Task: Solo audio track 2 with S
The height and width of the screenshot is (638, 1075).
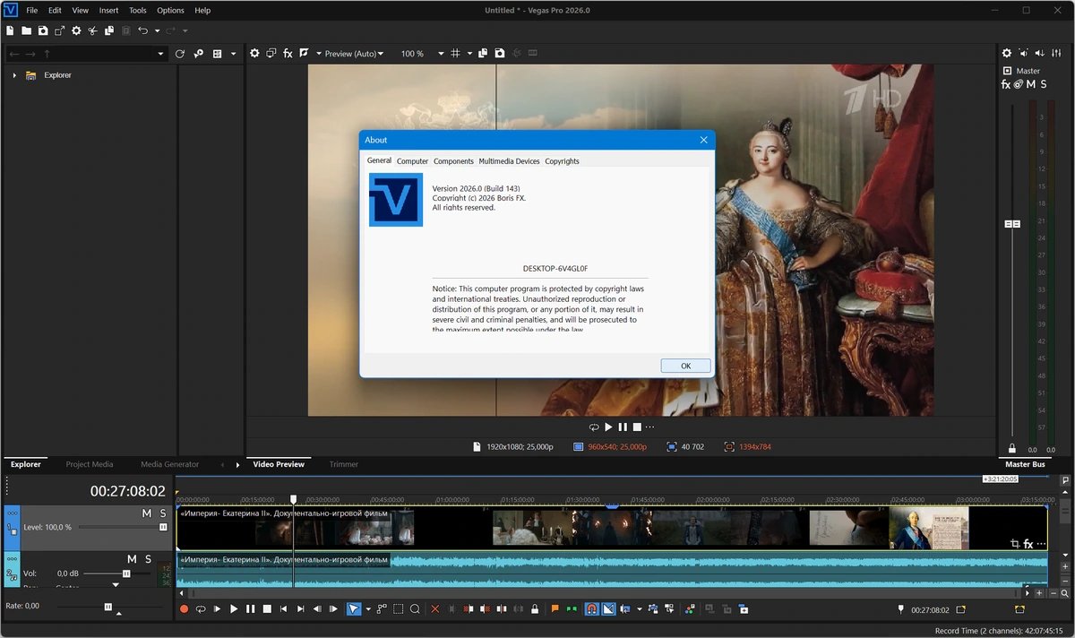Action: tap(148, 559)
